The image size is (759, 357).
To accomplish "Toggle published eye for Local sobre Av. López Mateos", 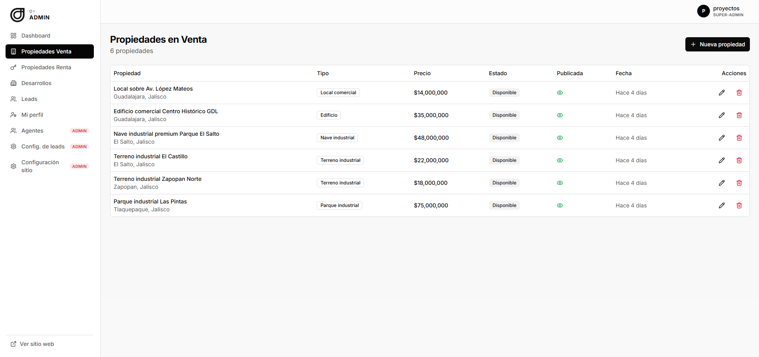I will point(560,93).
